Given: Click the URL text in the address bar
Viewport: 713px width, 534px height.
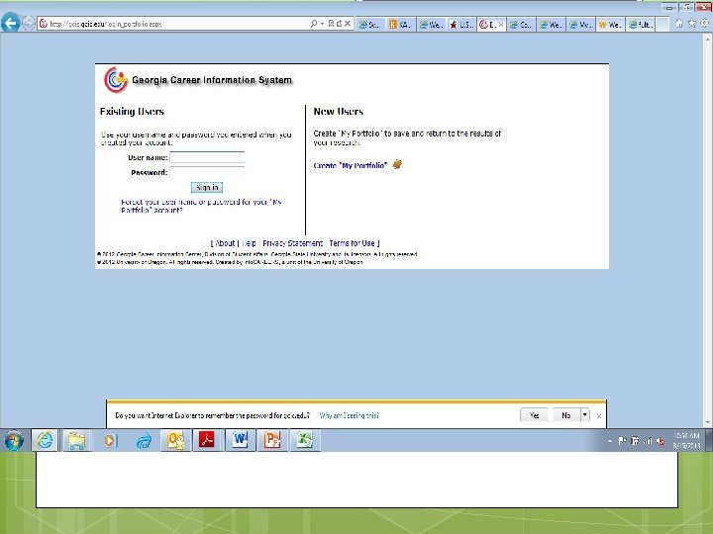Looking at the screenshot, I should pos(106,24).
